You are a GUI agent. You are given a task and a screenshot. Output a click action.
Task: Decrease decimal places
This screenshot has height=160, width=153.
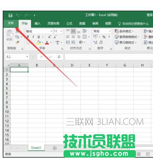101,42
